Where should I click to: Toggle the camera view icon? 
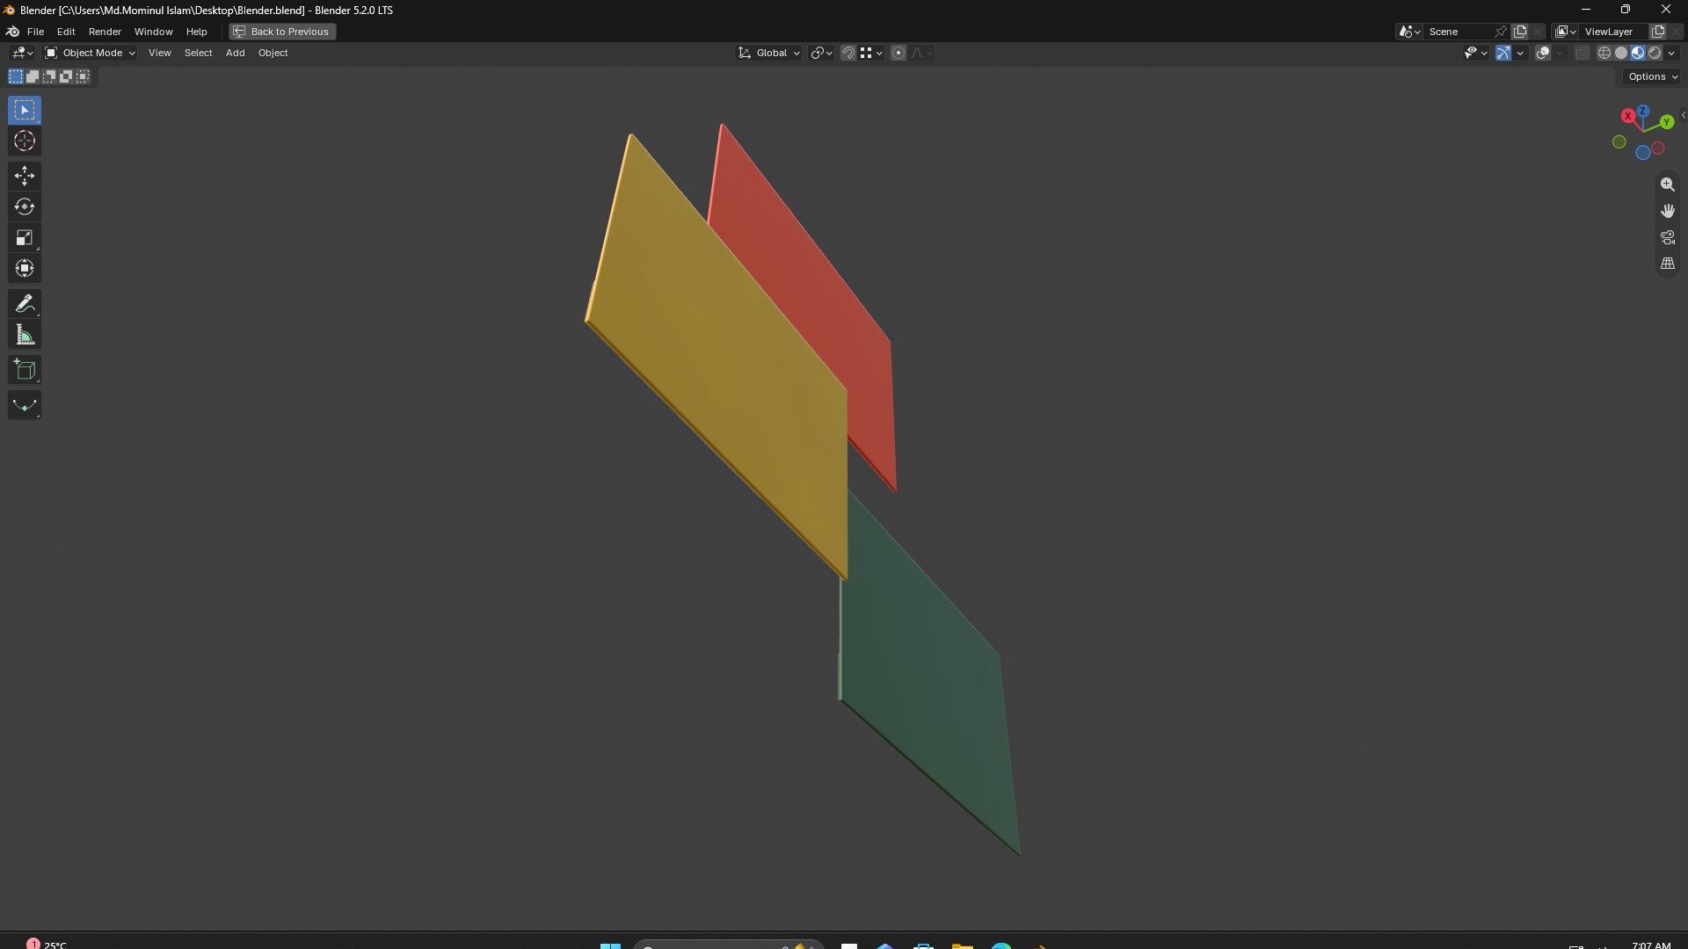click(1667, 237)
